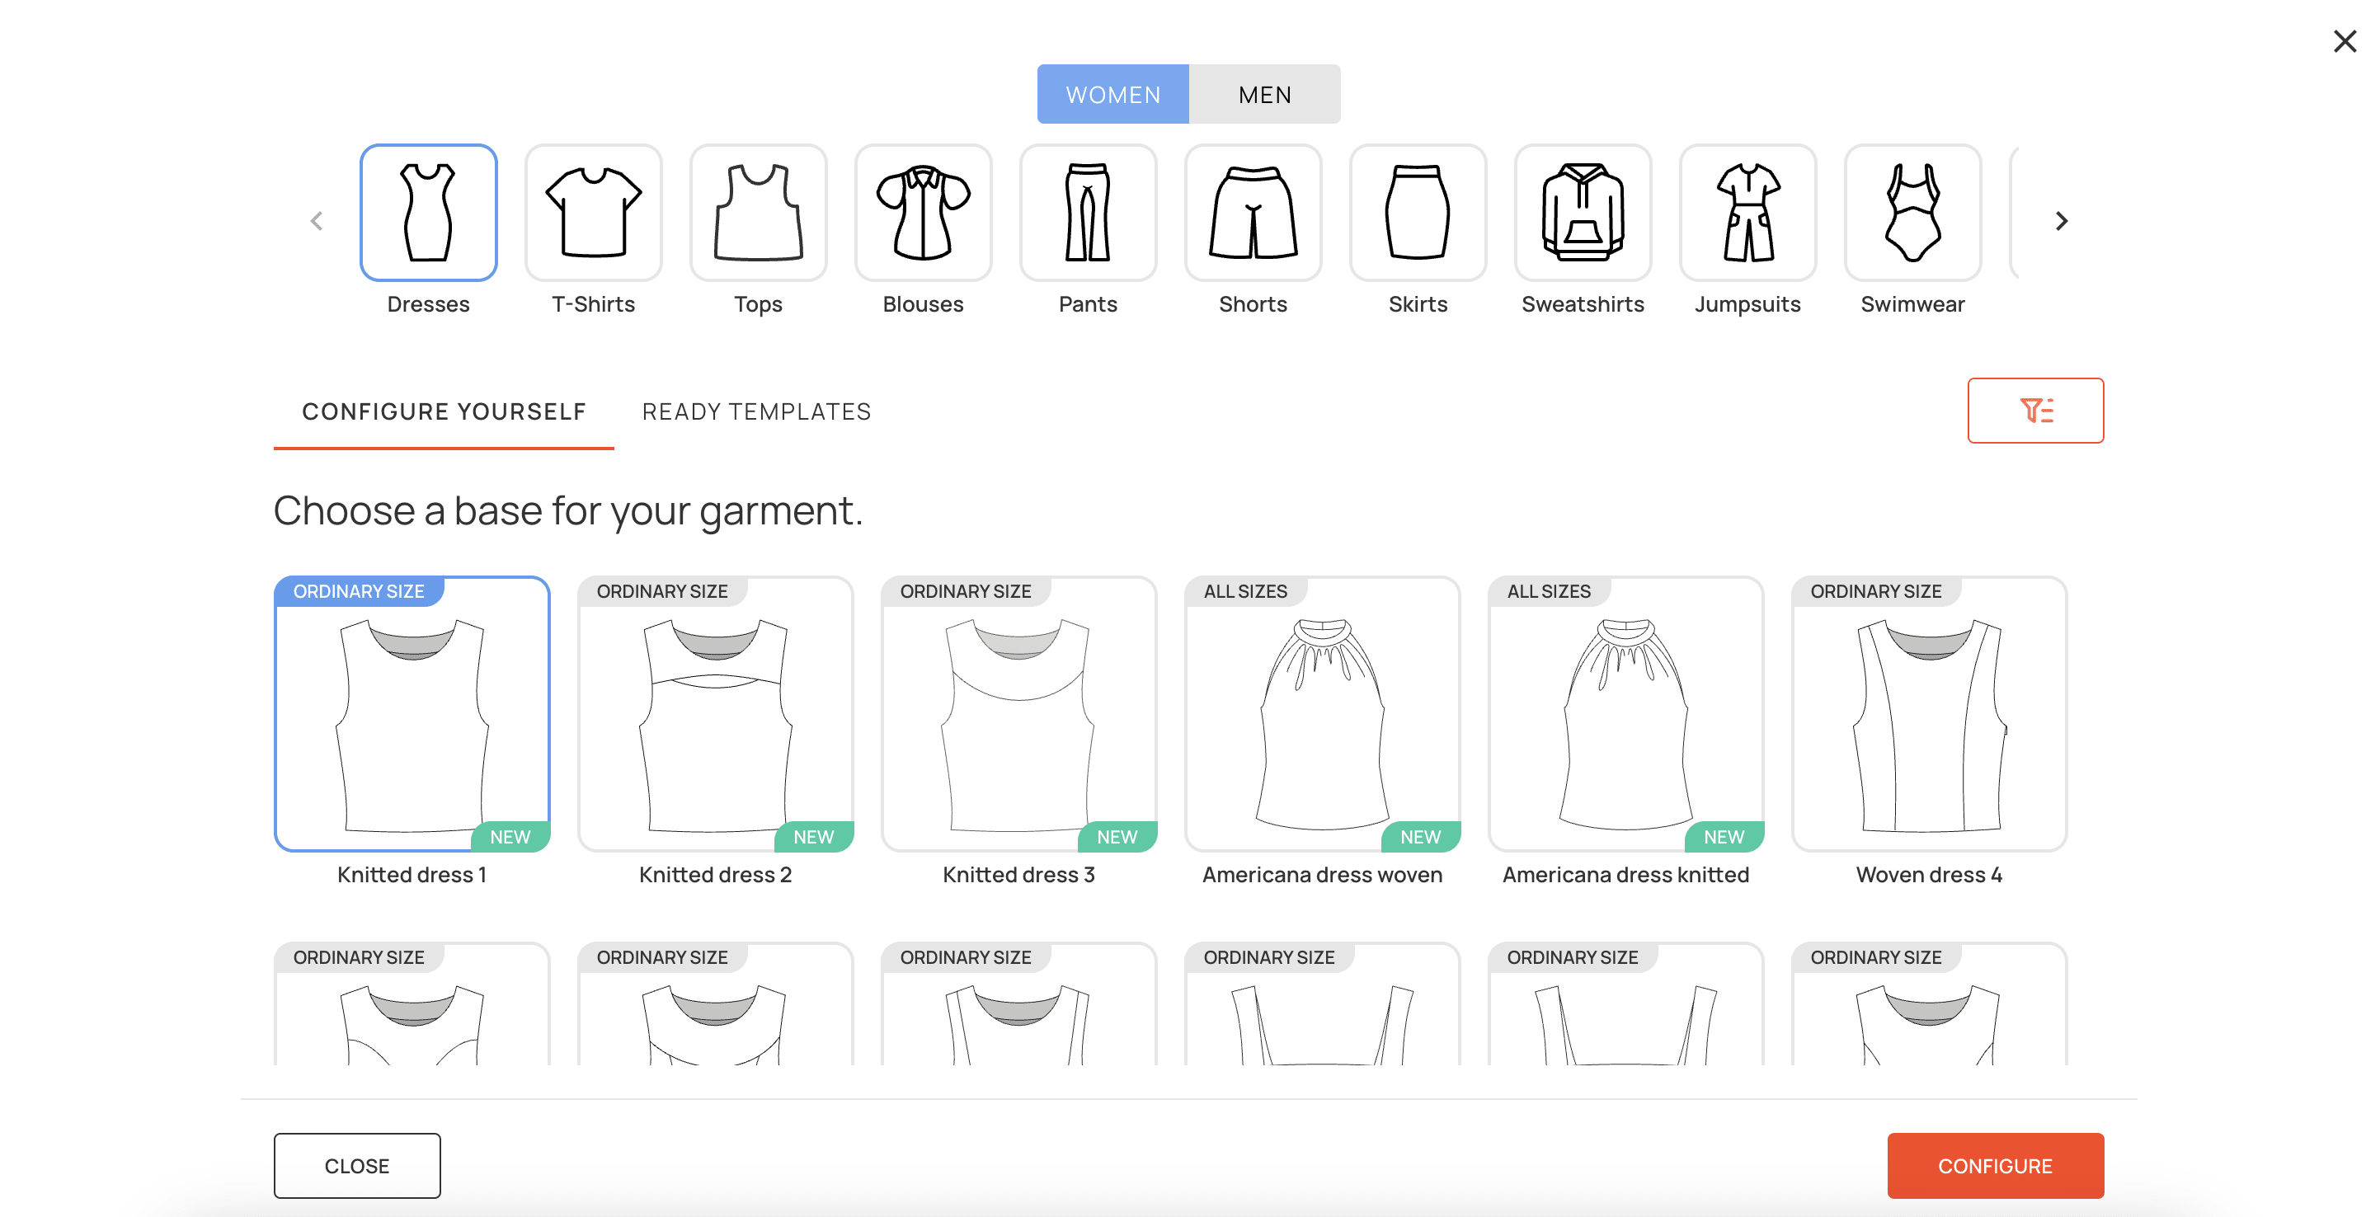Close the dialog with X icon
Image resolution: width=2380 pixels, height=1217 pixels.
click(x=2344, y=41)
